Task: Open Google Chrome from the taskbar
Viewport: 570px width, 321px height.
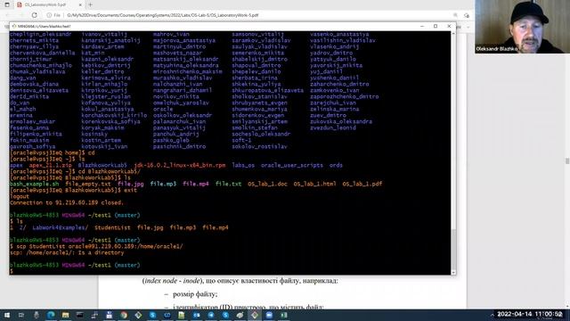Action: pyautogui.click(x=124, y=315)
